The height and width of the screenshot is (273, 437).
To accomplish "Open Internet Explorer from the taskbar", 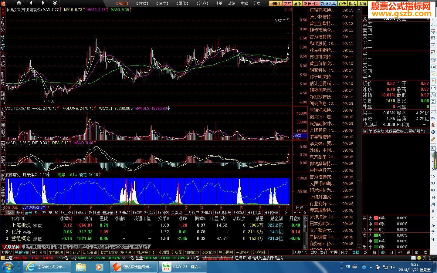I will click(47, 267).
